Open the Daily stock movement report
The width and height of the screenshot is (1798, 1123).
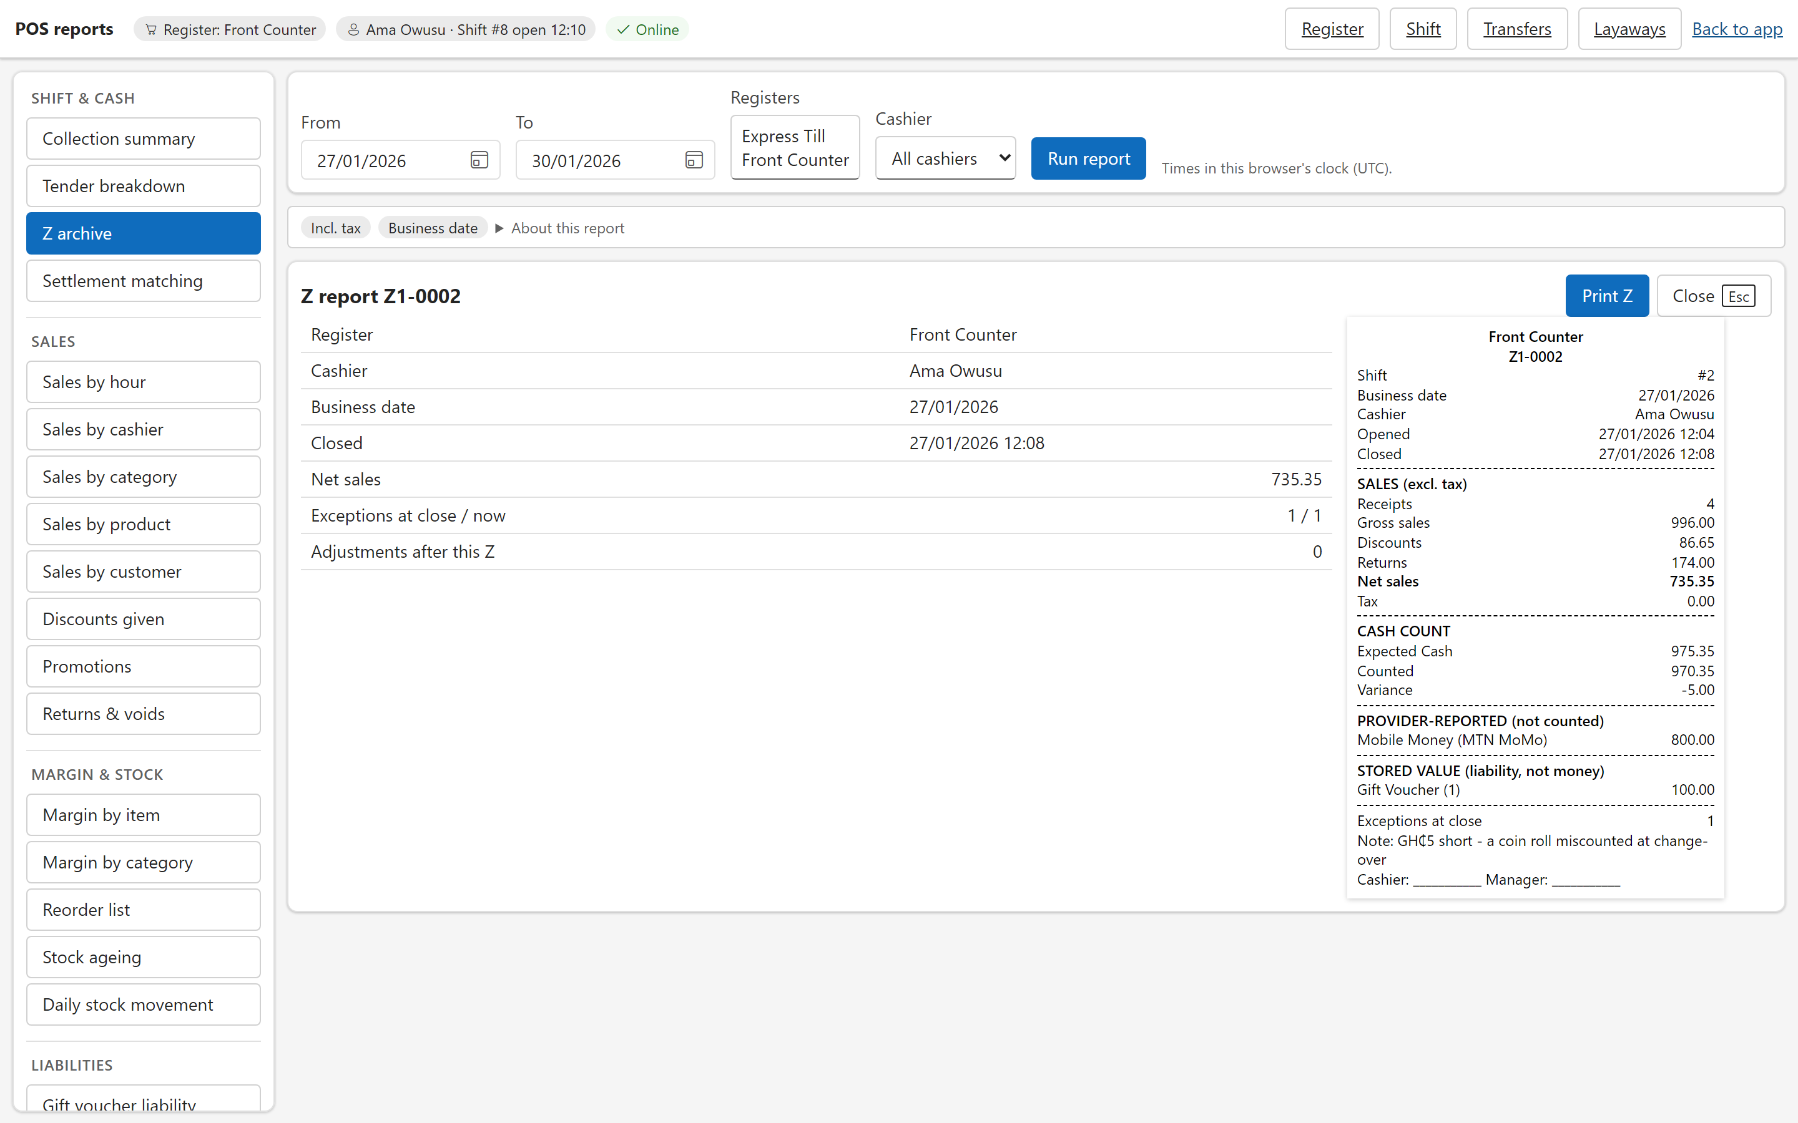click(144, 1004)
